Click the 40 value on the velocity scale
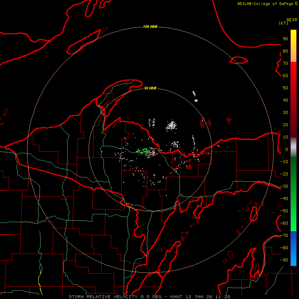The width and height of the screenshot is (299, 299). 285,100
